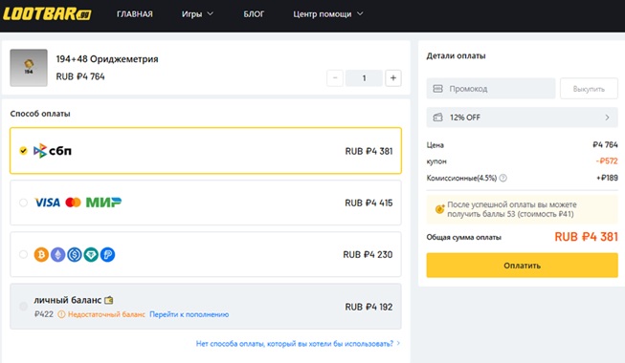Expand the Центр помощи dropdown
The height and width of the screenshot is (363, 625).
click(x=328, y=14)
